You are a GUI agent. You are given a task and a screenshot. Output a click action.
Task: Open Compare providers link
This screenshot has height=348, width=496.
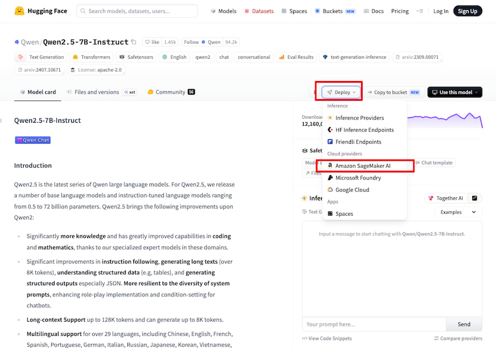[x=458, y=338]
